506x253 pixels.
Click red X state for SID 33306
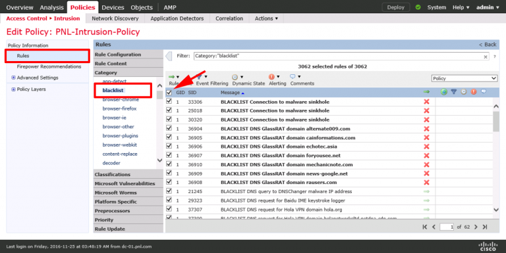(427, 102)
